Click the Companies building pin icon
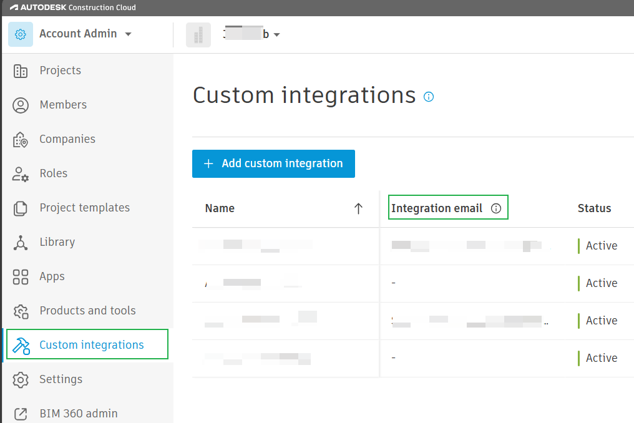Viewport: 634px width, 423px height. [21, 140]
